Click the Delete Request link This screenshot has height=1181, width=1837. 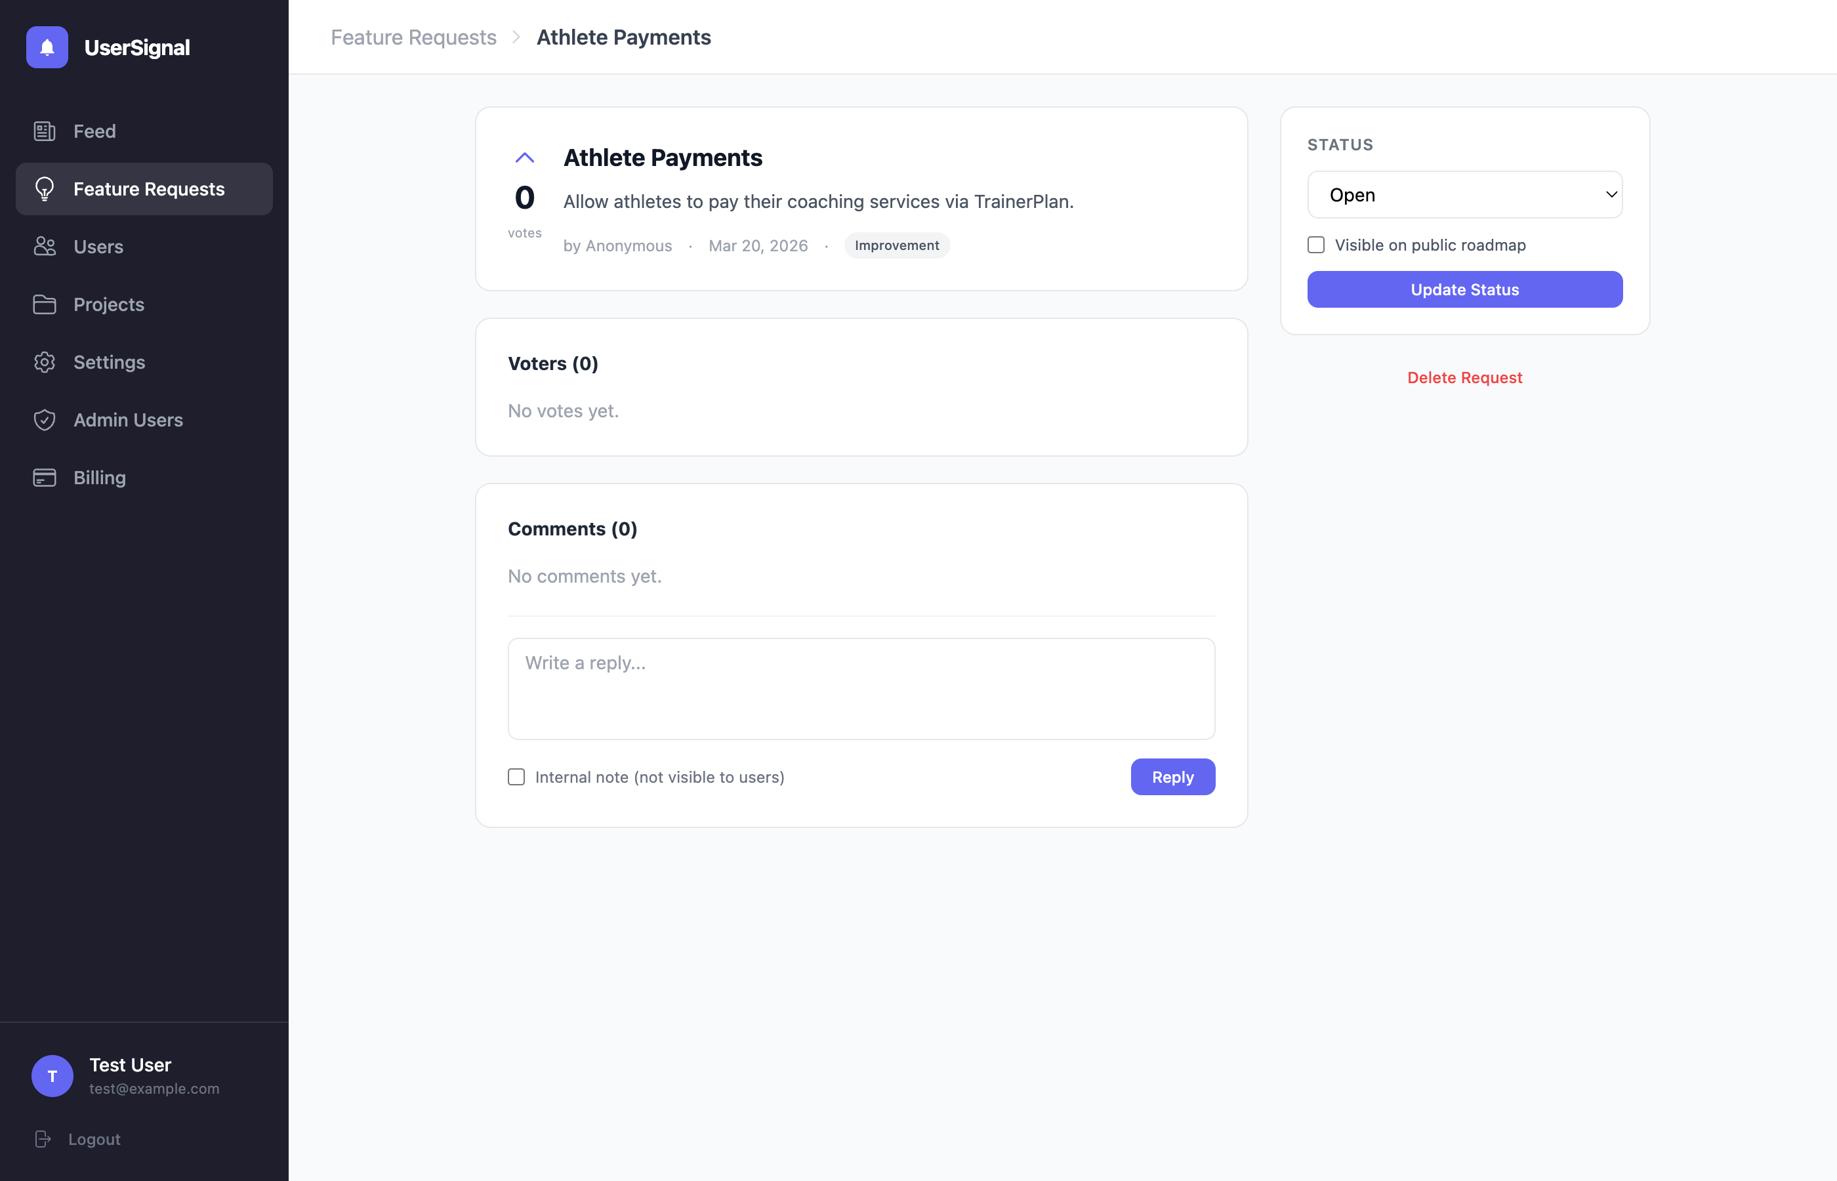[1464, 377]
